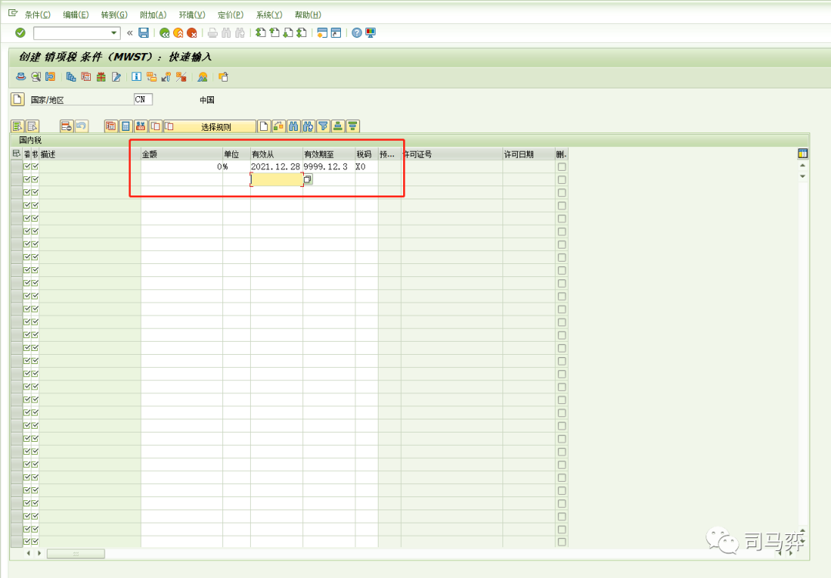Click the blue Help question mark icon
Screen dimensions: 831x578
pos(357,33)
